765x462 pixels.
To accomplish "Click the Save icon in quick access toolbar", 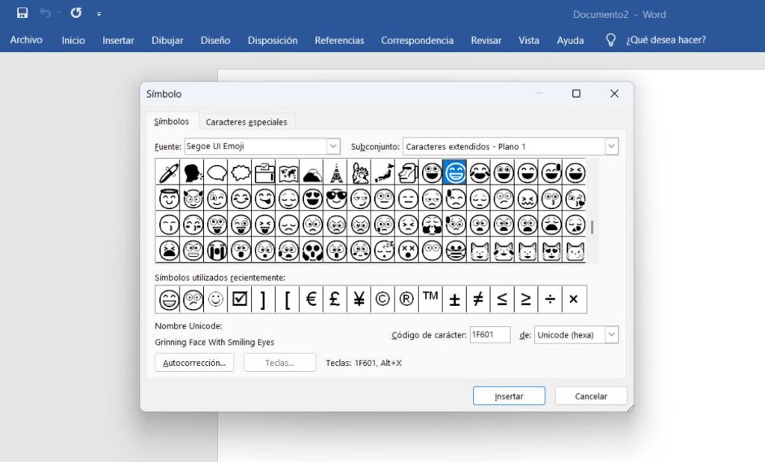I will (21, 12).
